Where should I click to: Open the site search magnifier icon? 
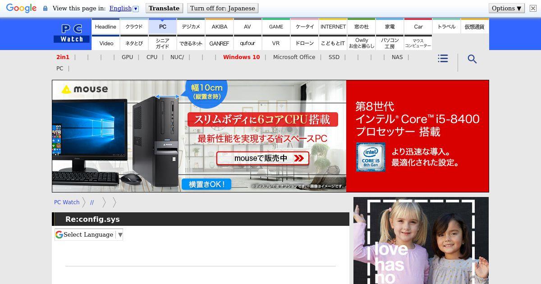point(472,59)
